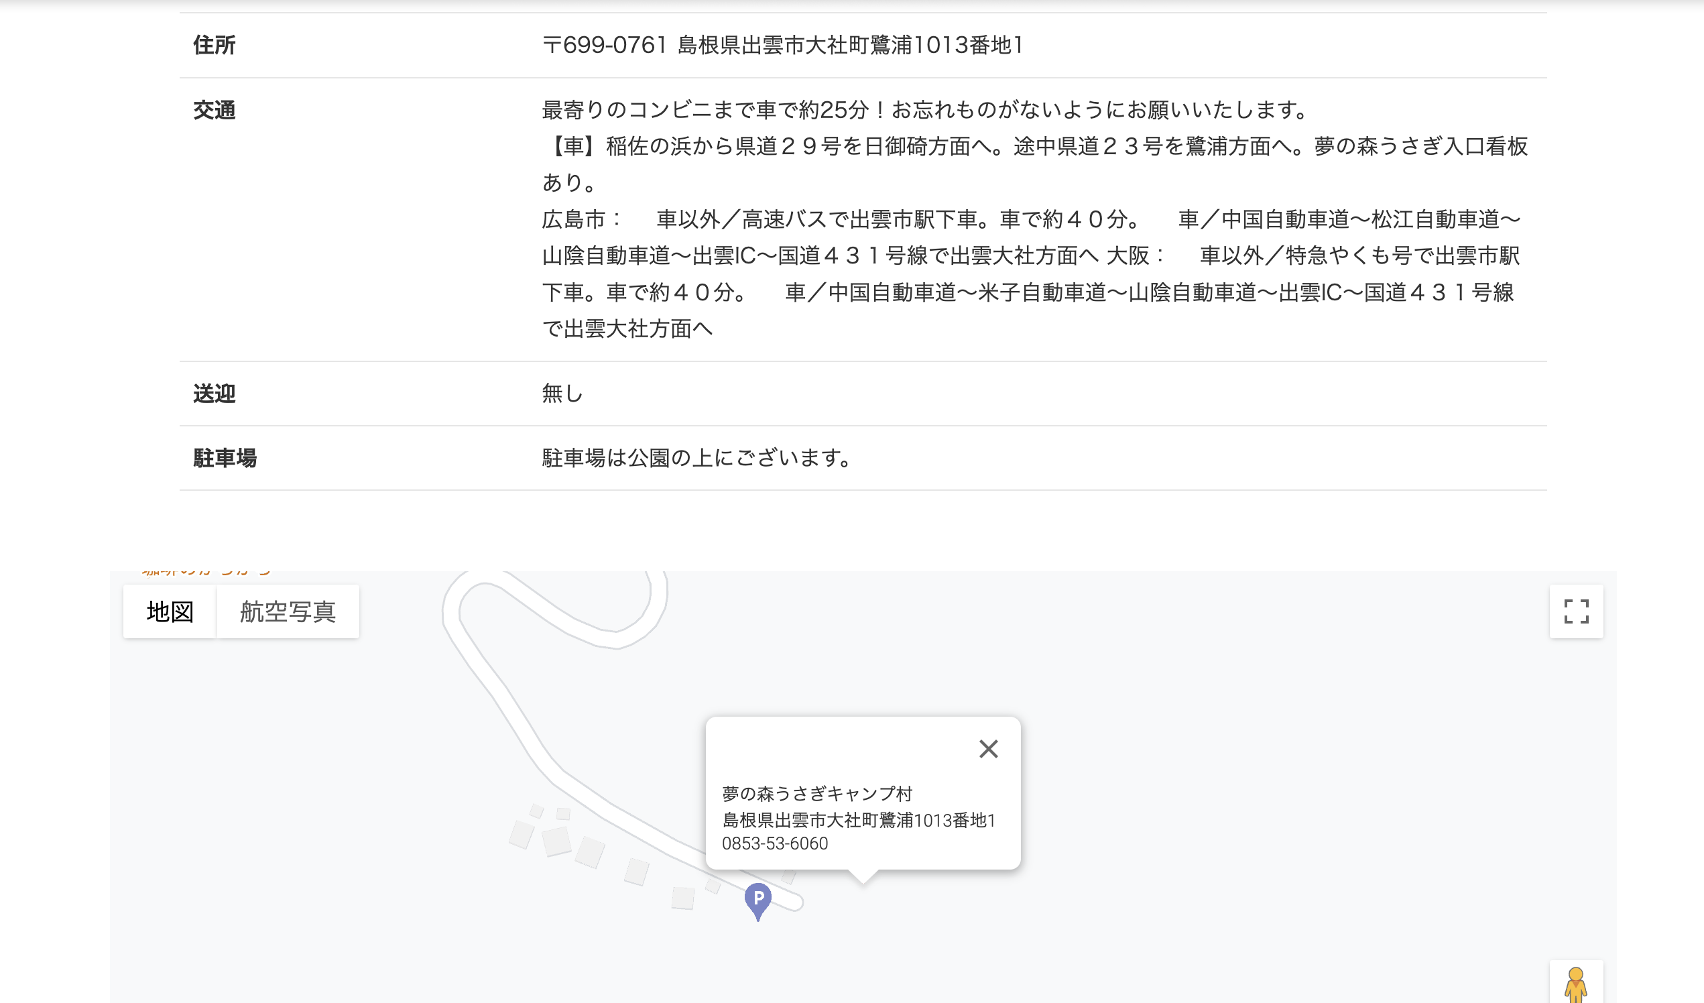This screenshot has height=1003, width=1704.
Task: Select the 地図 map type tab
Action: (170, 611)
